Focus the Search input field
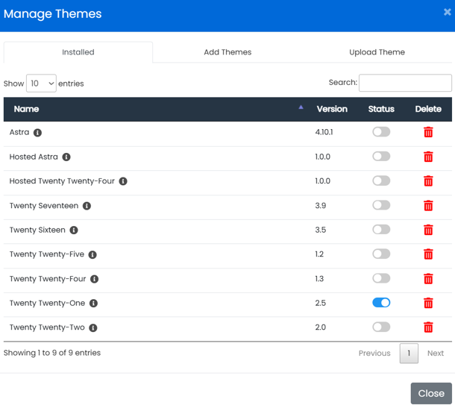 click(405, 83)
